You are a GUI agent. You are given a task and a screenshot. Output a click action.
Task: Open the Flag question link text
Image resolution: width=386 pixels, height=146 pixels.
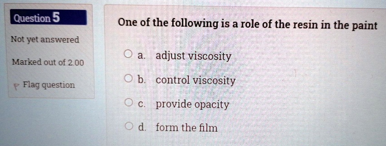tap(49, 85)
